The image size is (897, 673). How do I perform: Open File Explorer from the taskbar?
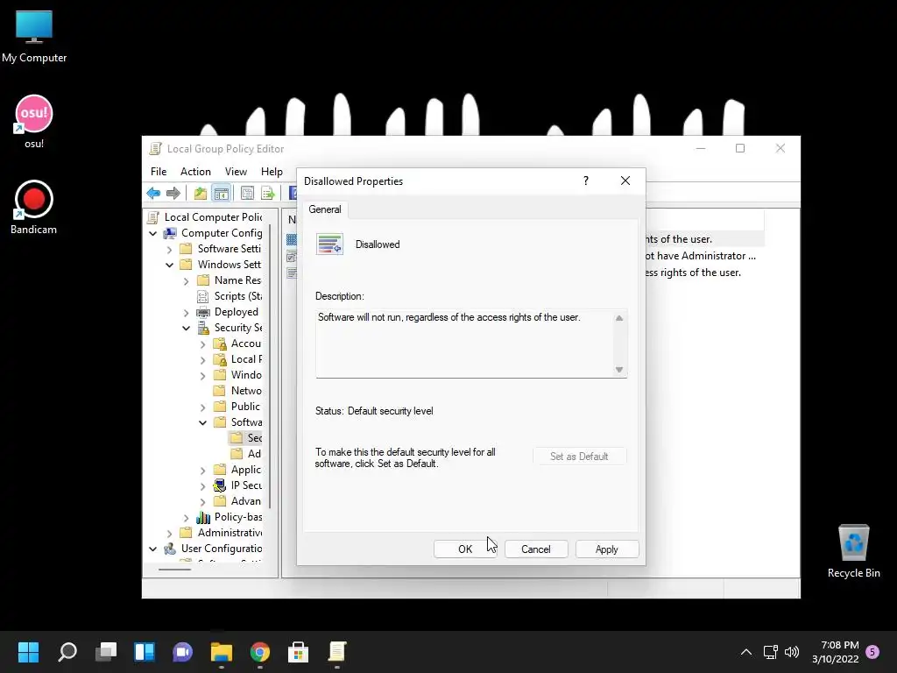tap(222, 652)
